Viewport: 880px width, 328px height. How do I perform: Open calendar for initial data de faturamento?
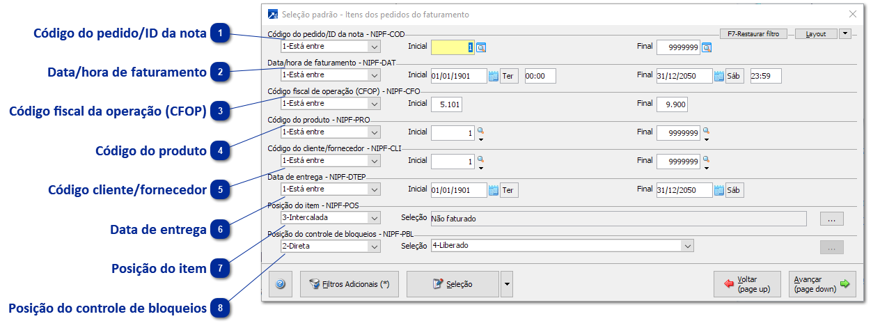tap(493, 76)
